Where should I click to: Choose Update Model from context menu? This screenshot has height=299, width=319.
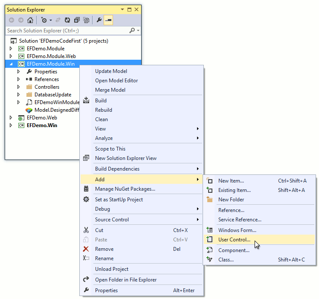[x=111, y=71]
